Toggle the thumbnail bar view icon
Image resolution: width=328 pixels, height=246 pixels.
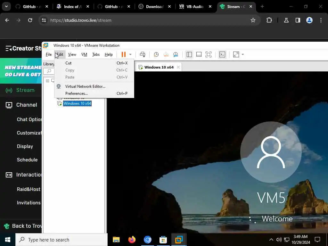[199, 54]
